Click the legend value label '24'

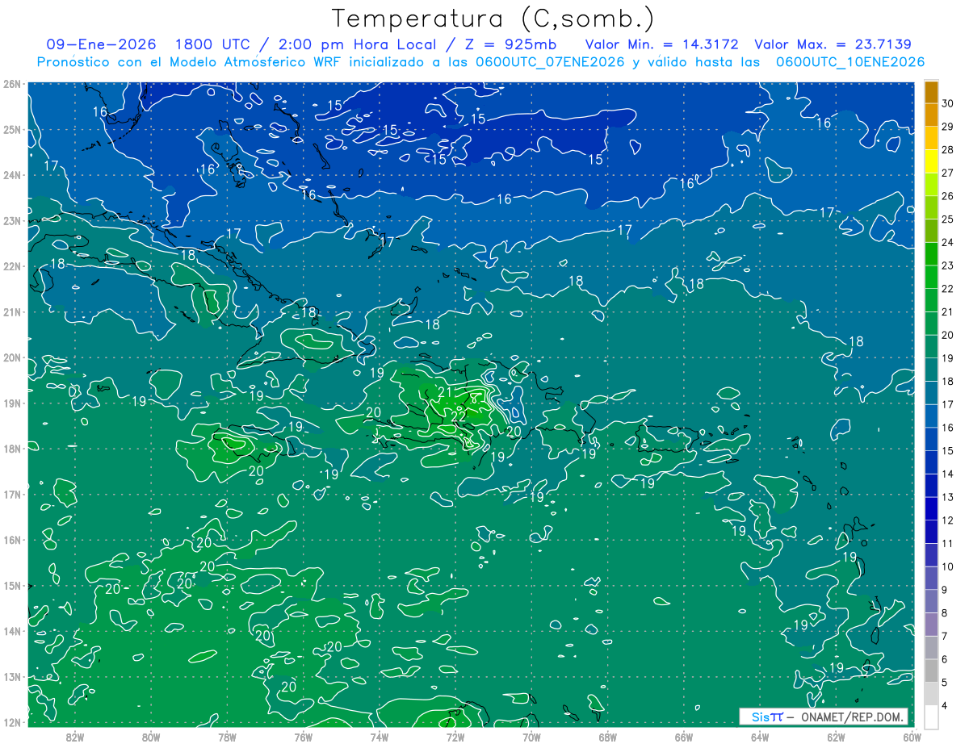tap(948, 243)
